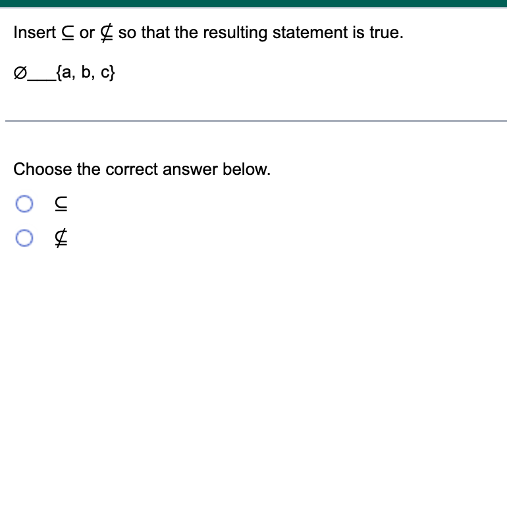
Task: Click the expression 'Ø___{a, b, c}'
Action: click(65, 73)
